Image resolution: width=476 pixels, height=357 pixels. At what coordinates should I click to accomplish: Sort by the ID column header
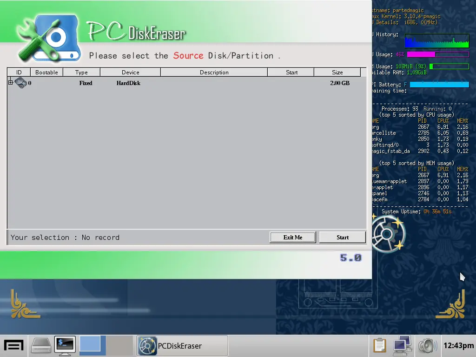point(19,72)
